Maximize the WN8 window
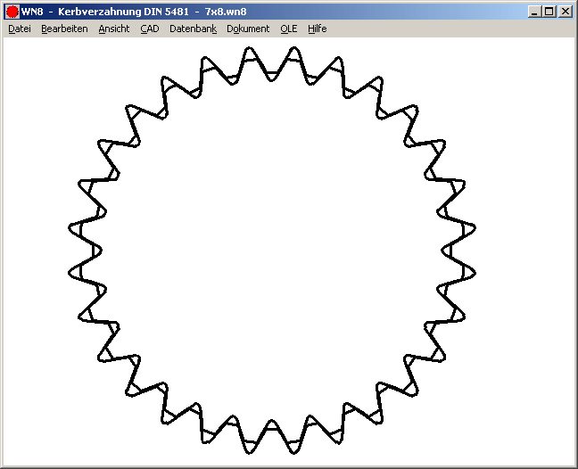This screenshot has height=469, width=578. tap(549, 12)
